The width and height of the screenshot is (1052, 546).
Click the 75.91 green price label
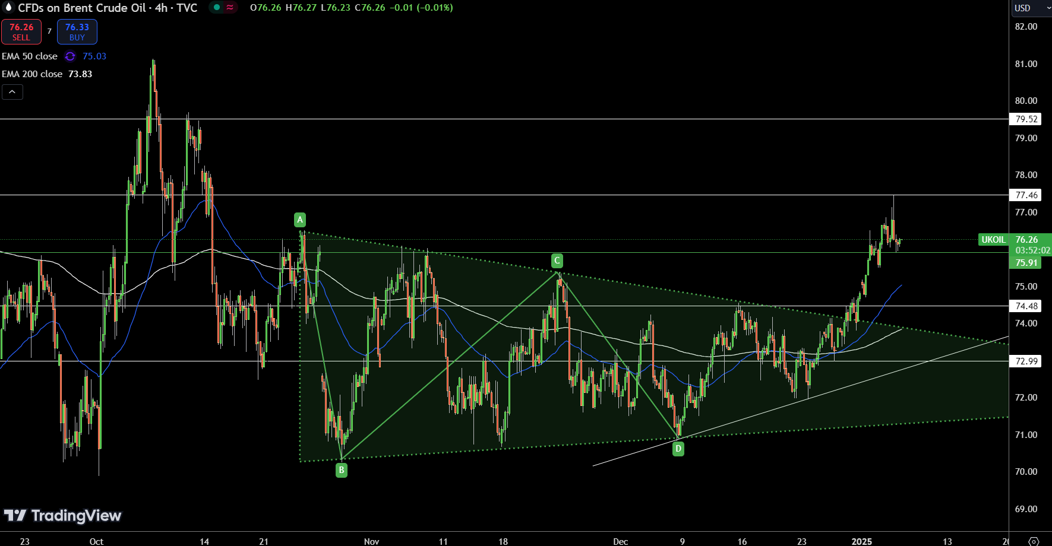[1026, 263]
